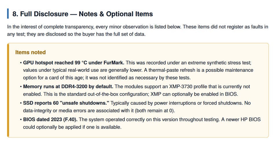Click the amber left border of callout box
Image resolution: width=278 pixels, height=143 pixels.
(x=8, y=90)
